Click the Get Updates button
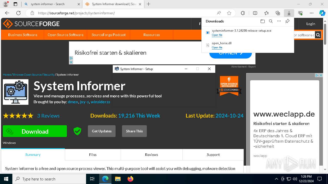Viewport: 328px width, 184px height. pyautogui.click(x=102, y=131)
